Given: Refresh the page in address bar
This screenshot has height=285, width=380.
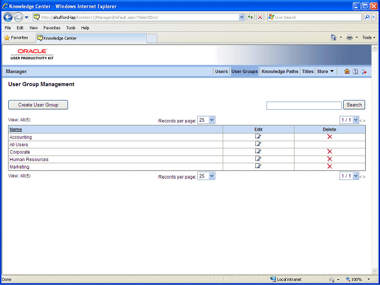Looking at the screenshot, I should [251, 17].
